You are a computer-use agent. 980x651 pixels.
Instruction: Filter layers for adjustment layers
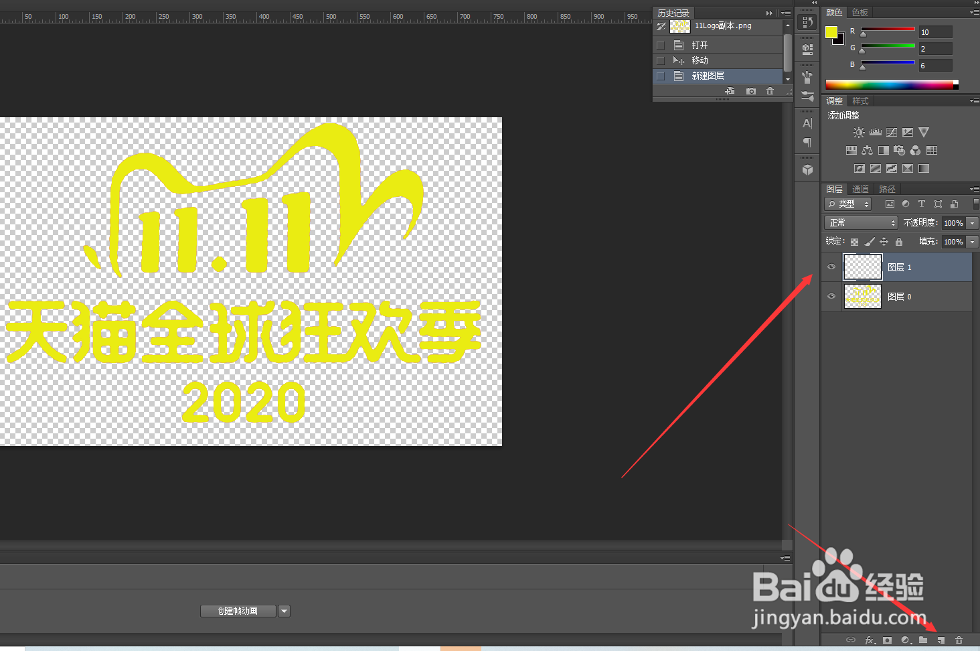tap(906, 204)
